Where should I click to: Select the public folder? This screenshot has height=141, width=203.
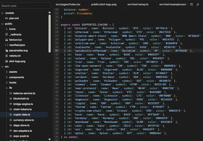click(9, 24)
